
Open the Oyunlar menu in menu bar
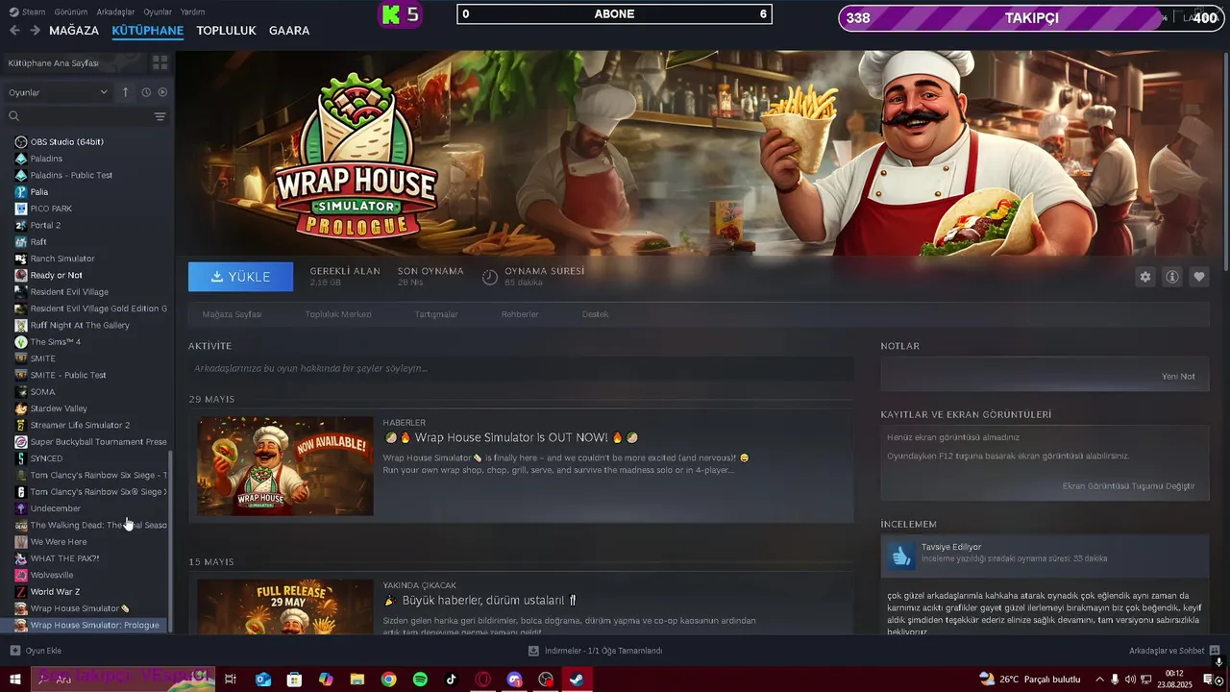[x=158, y=12]
